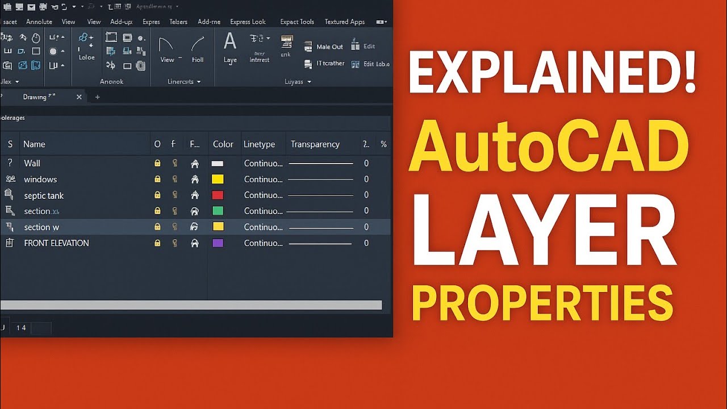This screenshot has width=727, height=409.
Task: Open the purple color swatch of FRONT ELEVATION
Action: [218, 243]
